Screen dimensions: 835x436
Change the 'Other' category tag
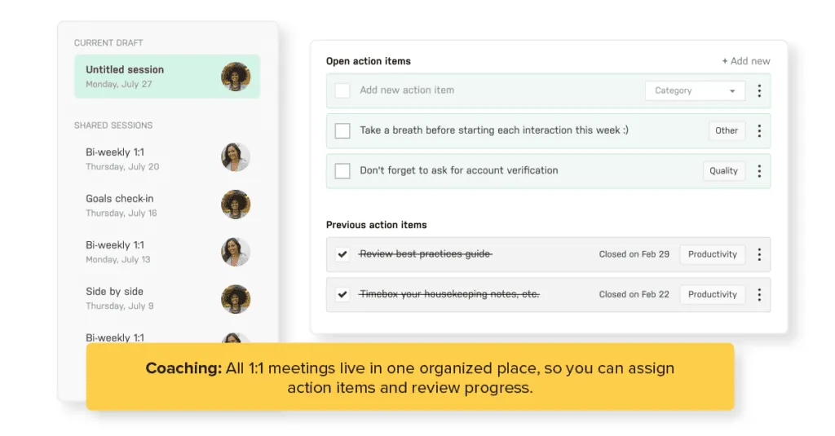pos(727,130)
